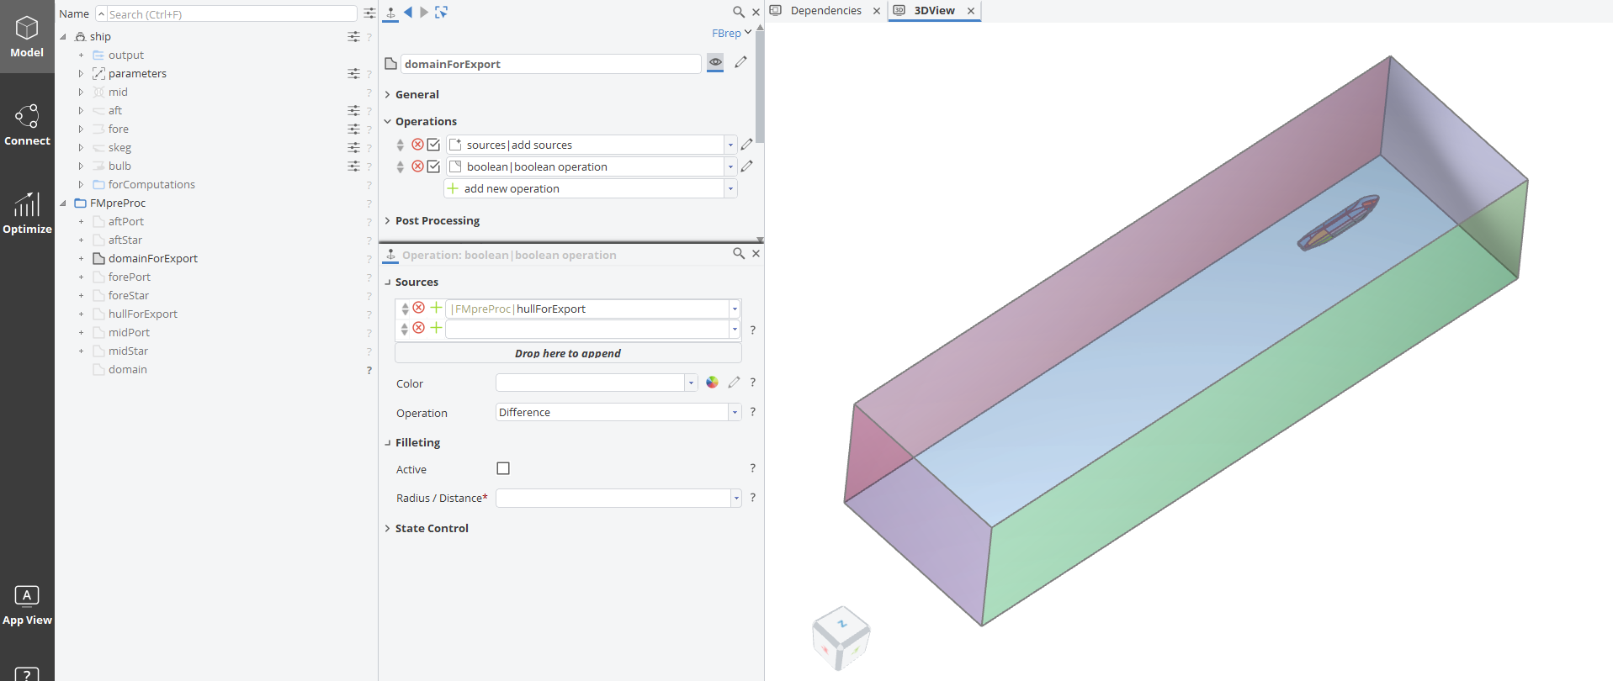The width and height of the screenshot is (1613, 681).
Task: Open the FBrep type dropdown
Action: (731, 33)
